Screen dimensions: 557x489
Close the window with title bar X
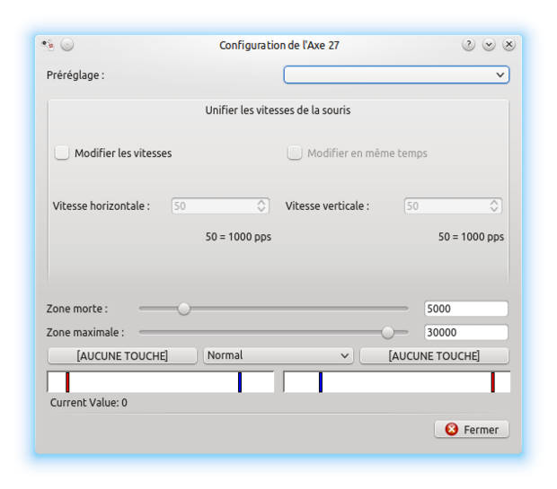point(508,45)
